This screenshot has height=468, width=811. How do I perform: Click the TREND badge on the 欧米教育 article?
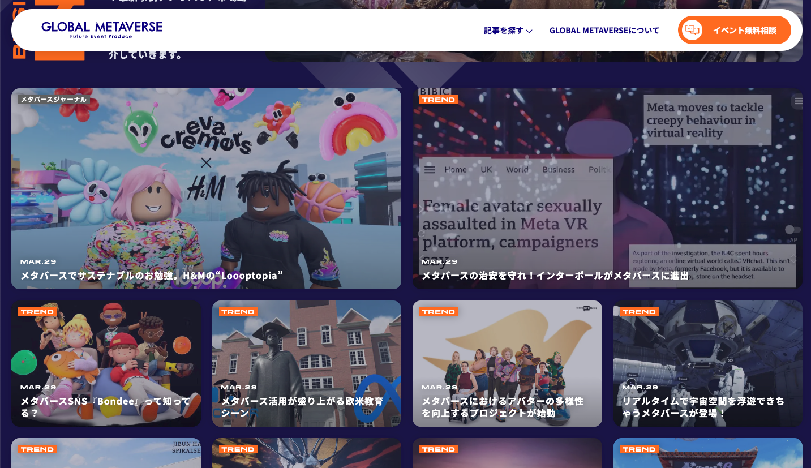click(x=238, y=311)
